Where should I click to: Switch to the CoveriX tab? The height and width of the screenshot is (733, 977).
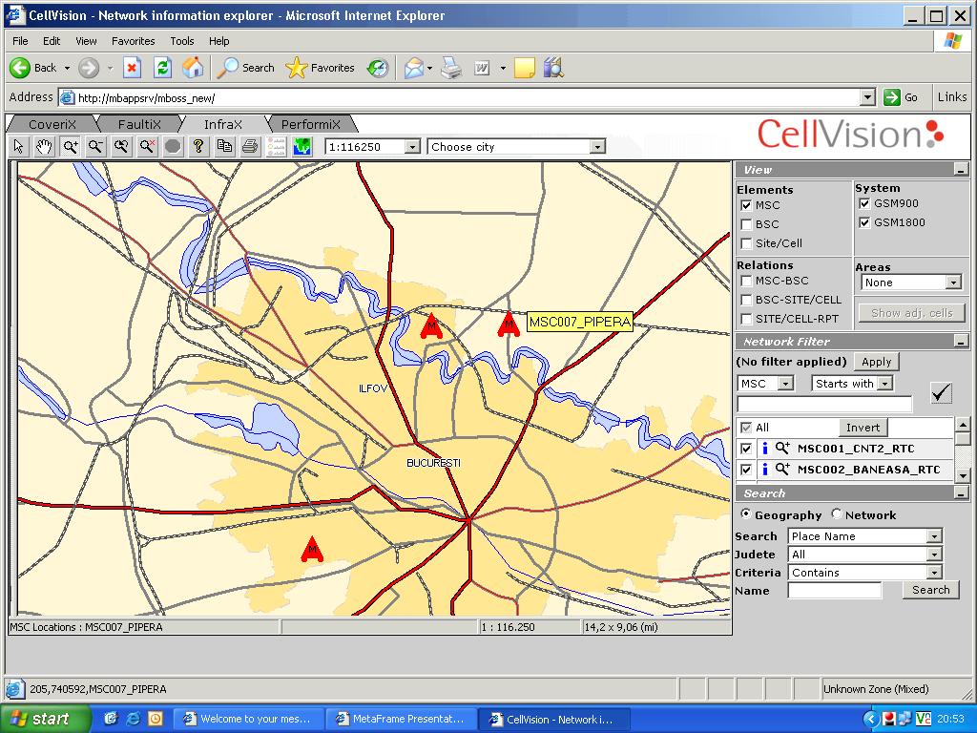coord(52,124)
